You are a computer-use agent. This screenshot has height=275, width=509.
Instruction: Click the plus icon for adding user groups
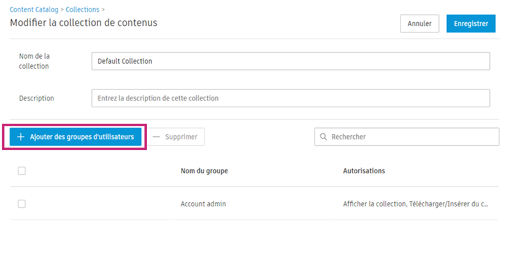[x=21, y=137]
